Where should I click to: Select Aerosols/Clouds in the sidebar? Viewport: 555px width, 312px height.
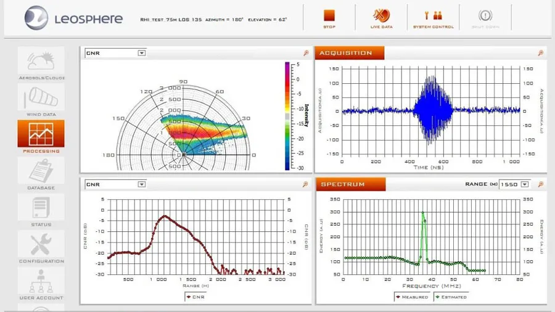[x=41, y=60]
